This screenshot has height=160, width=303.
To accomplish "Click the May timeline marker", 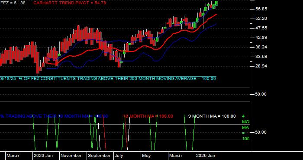I will 146,156.
